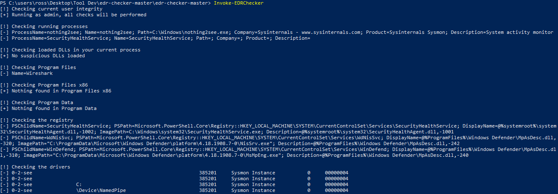
Task: Click the 'Running as admin' status line
Action: click(x=73, y=15)
